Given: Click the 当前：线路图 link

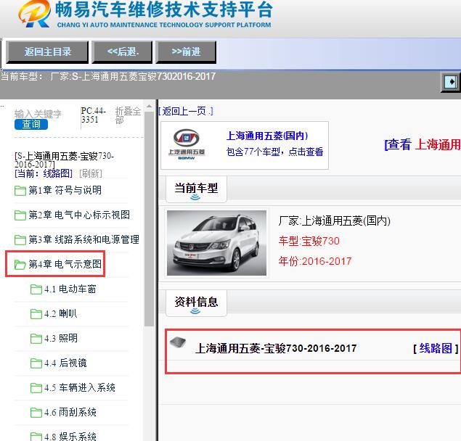Looking at the screenshot, I should [x=44, y=173].
